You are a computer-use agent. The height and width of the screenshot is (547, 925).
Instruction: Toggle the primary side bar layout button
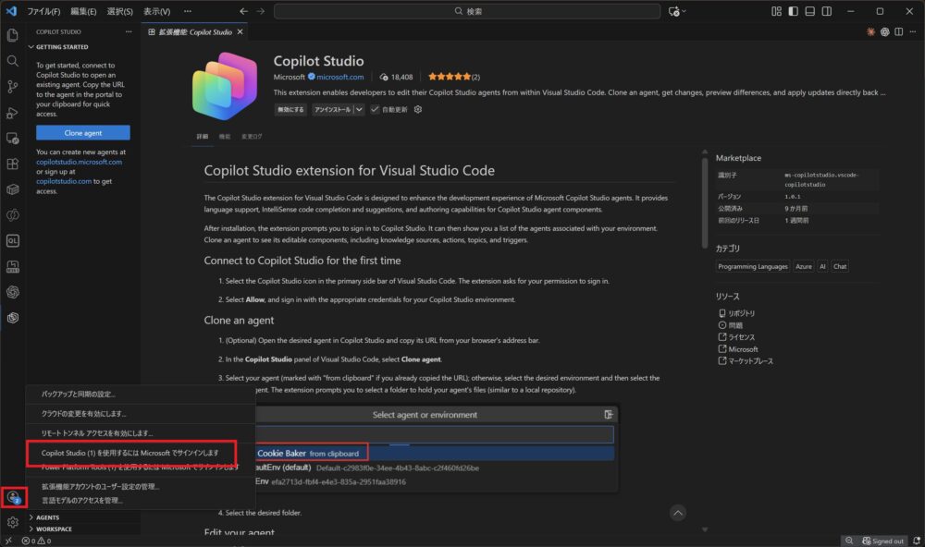(x=792, y=11)
